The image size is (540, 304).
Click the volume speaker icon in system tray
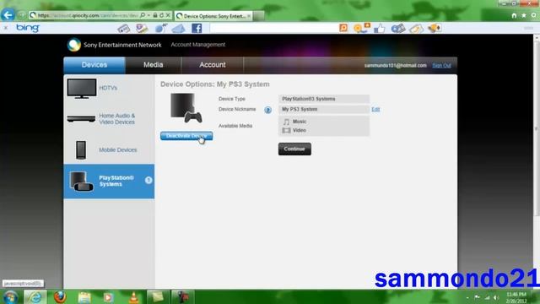click(496, 297)
